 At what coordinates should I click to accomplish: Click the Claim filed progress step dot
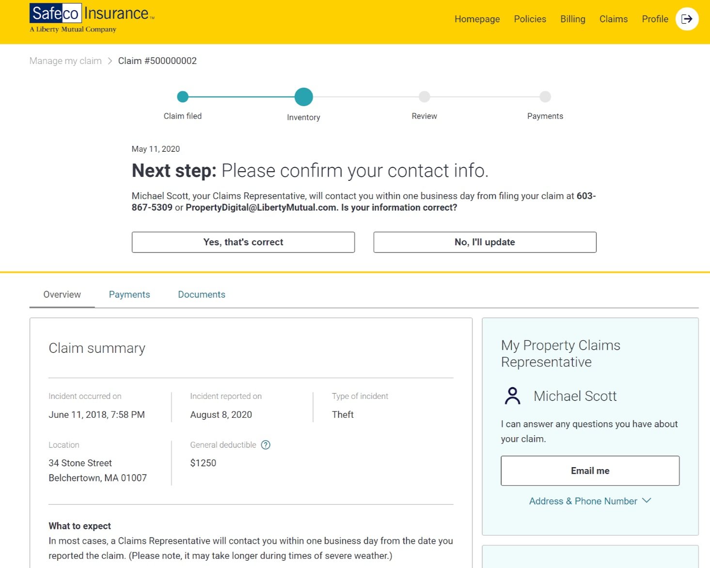coord(183,97)
